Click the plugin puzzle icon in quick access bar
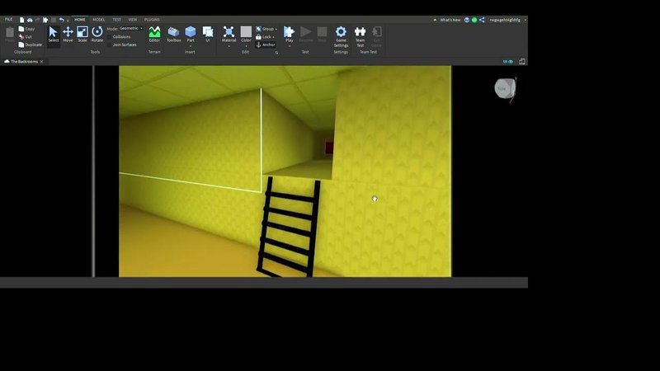 pos(45,20)
